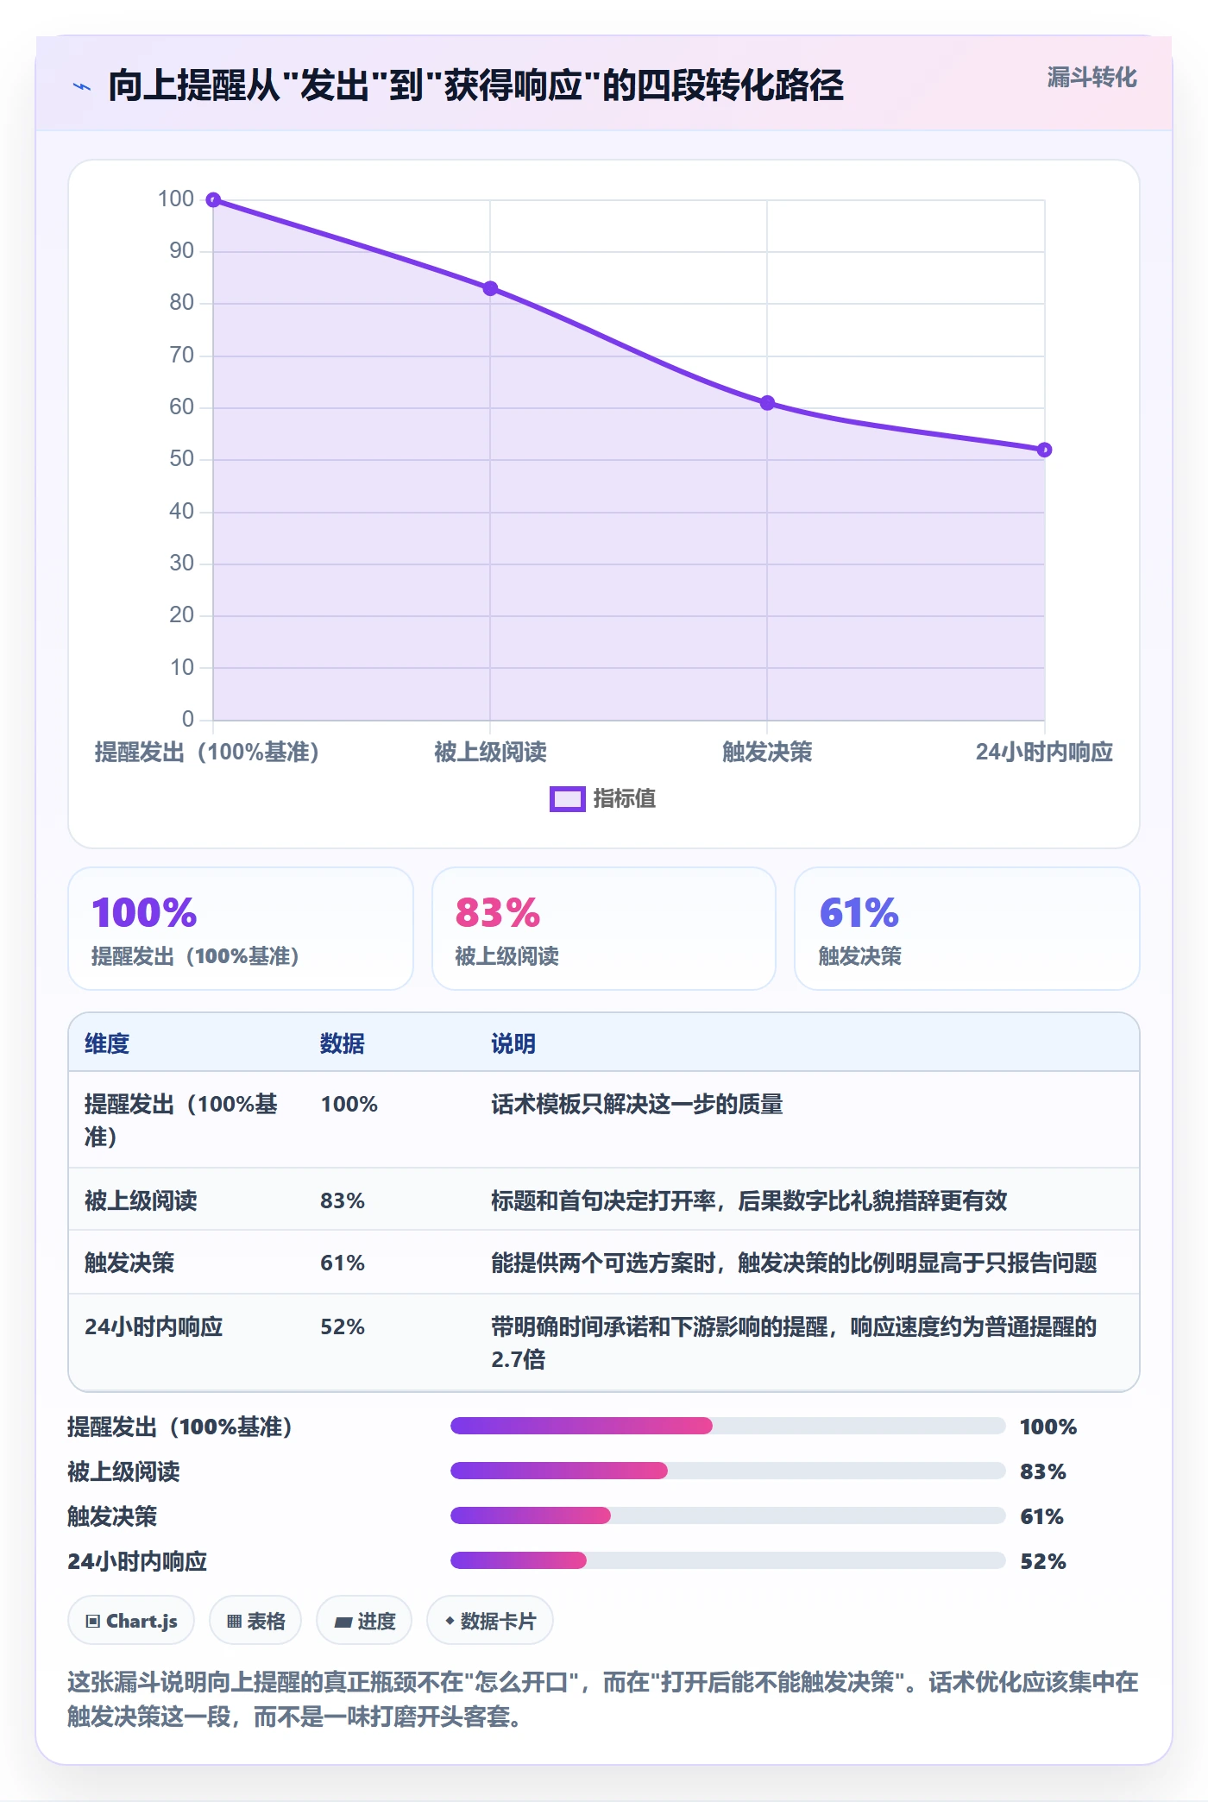Click the 52% cell in the table
The width and height of the screenshot is (1208, 1802).
tap(343, 1326)
